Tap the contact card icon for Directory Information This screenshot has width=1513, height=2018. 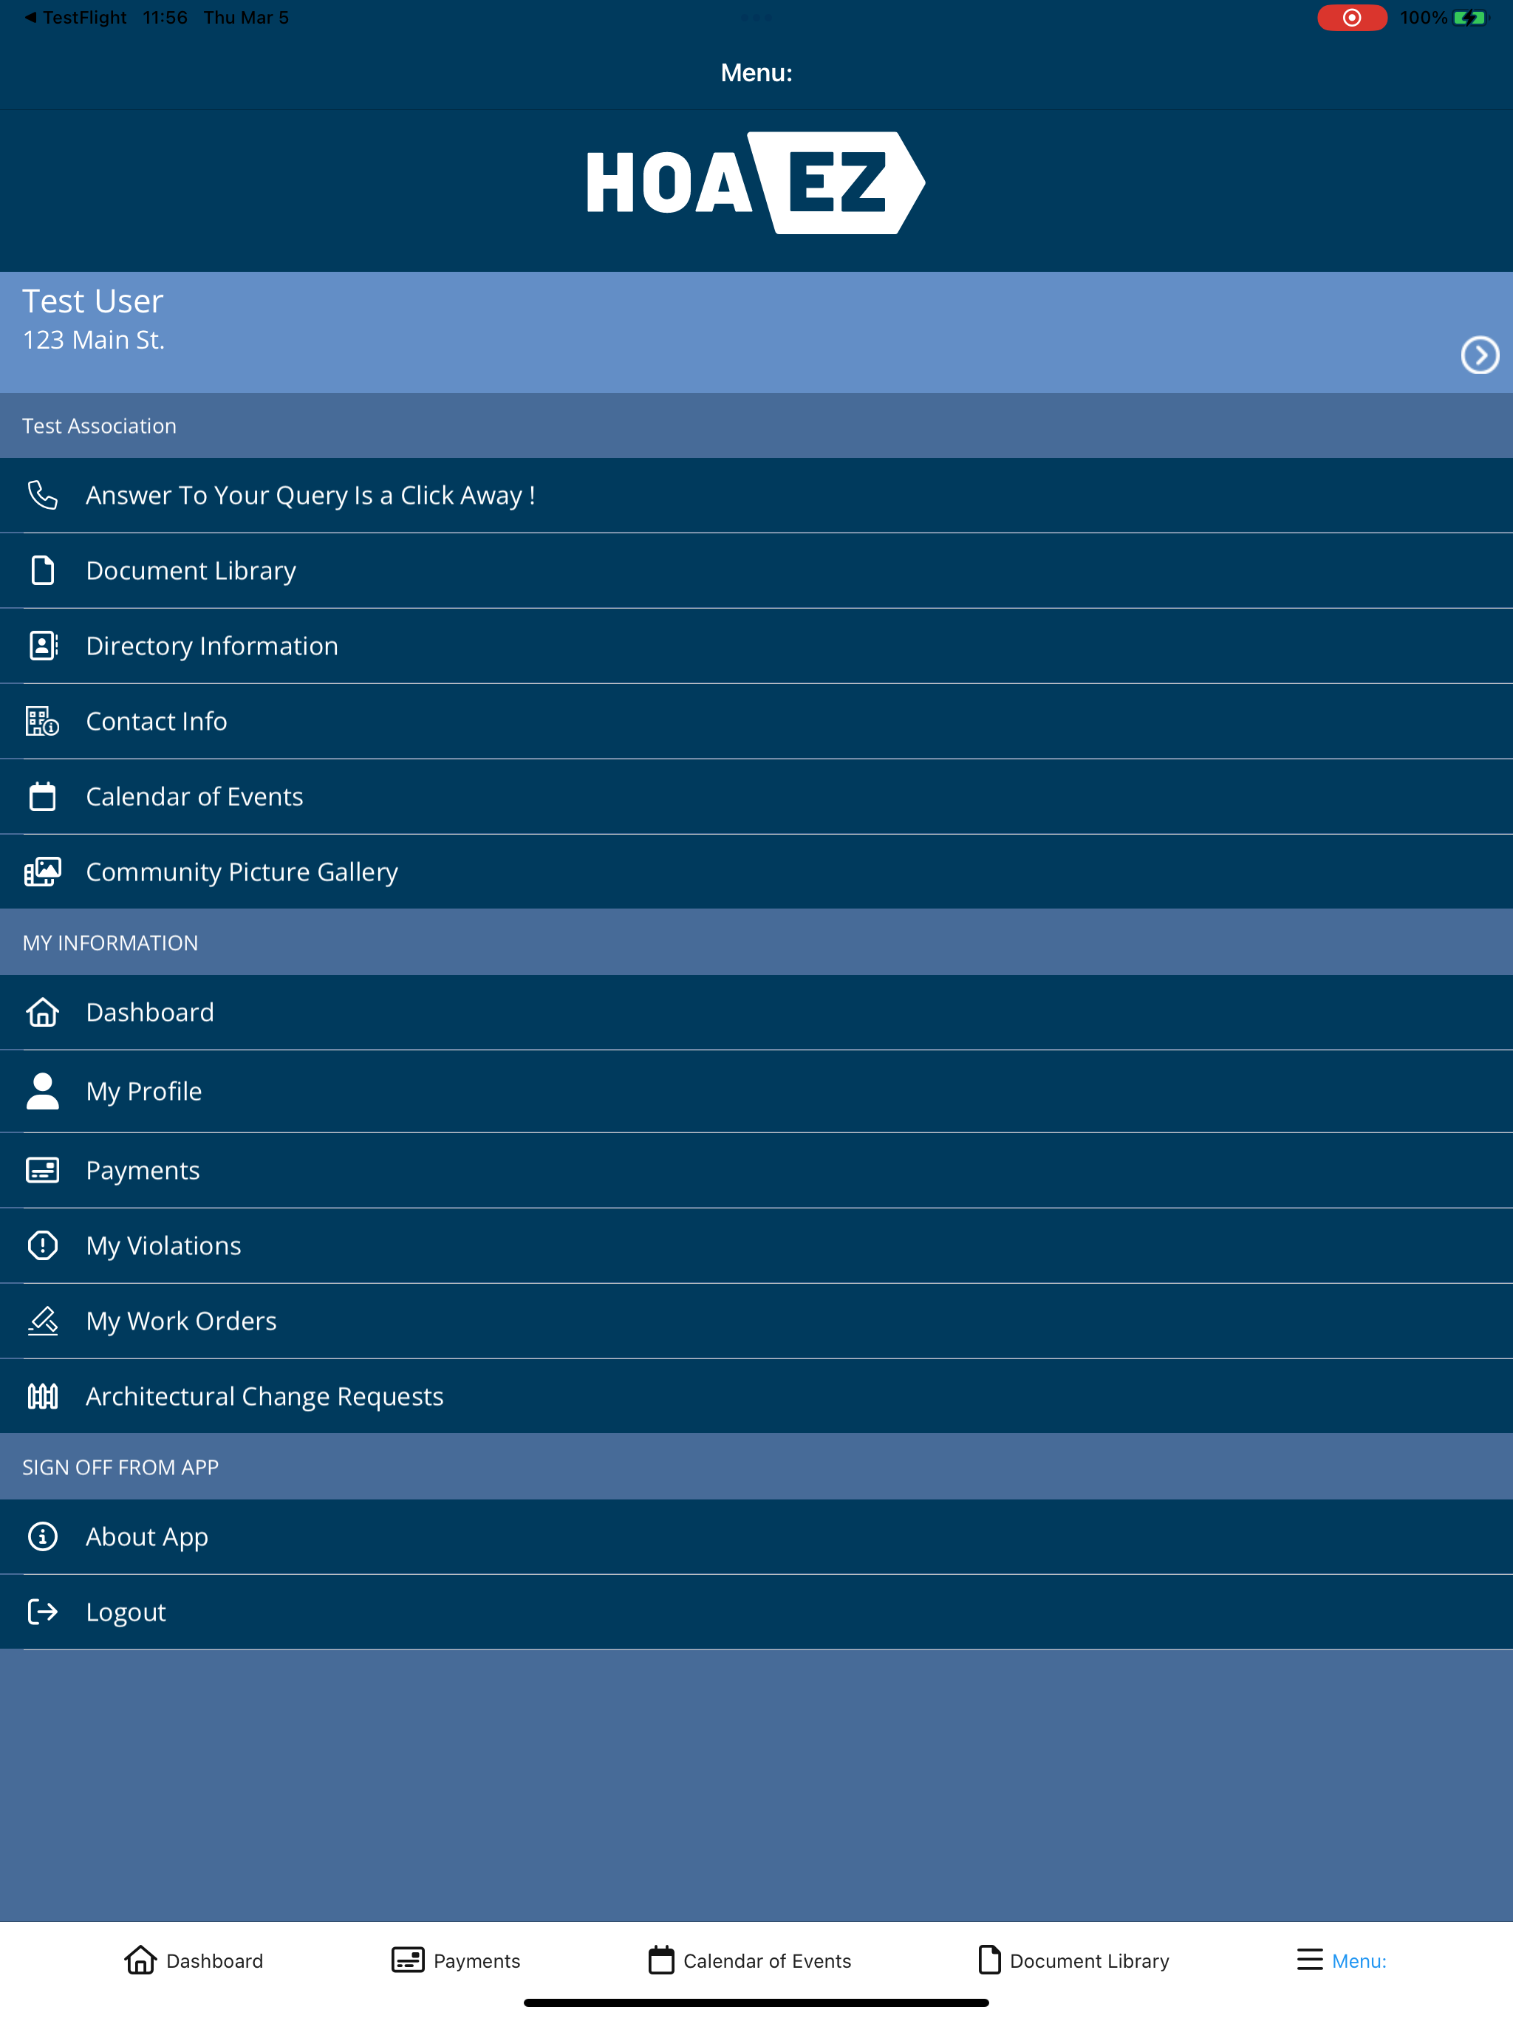tap(43, 646)
